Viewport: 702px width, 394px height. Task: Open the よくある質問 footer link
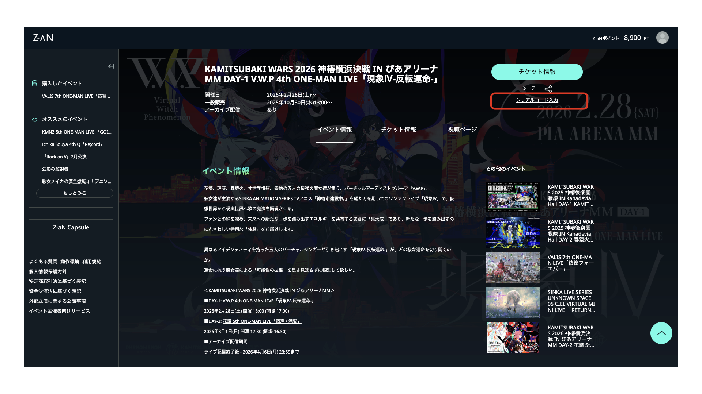43,262
